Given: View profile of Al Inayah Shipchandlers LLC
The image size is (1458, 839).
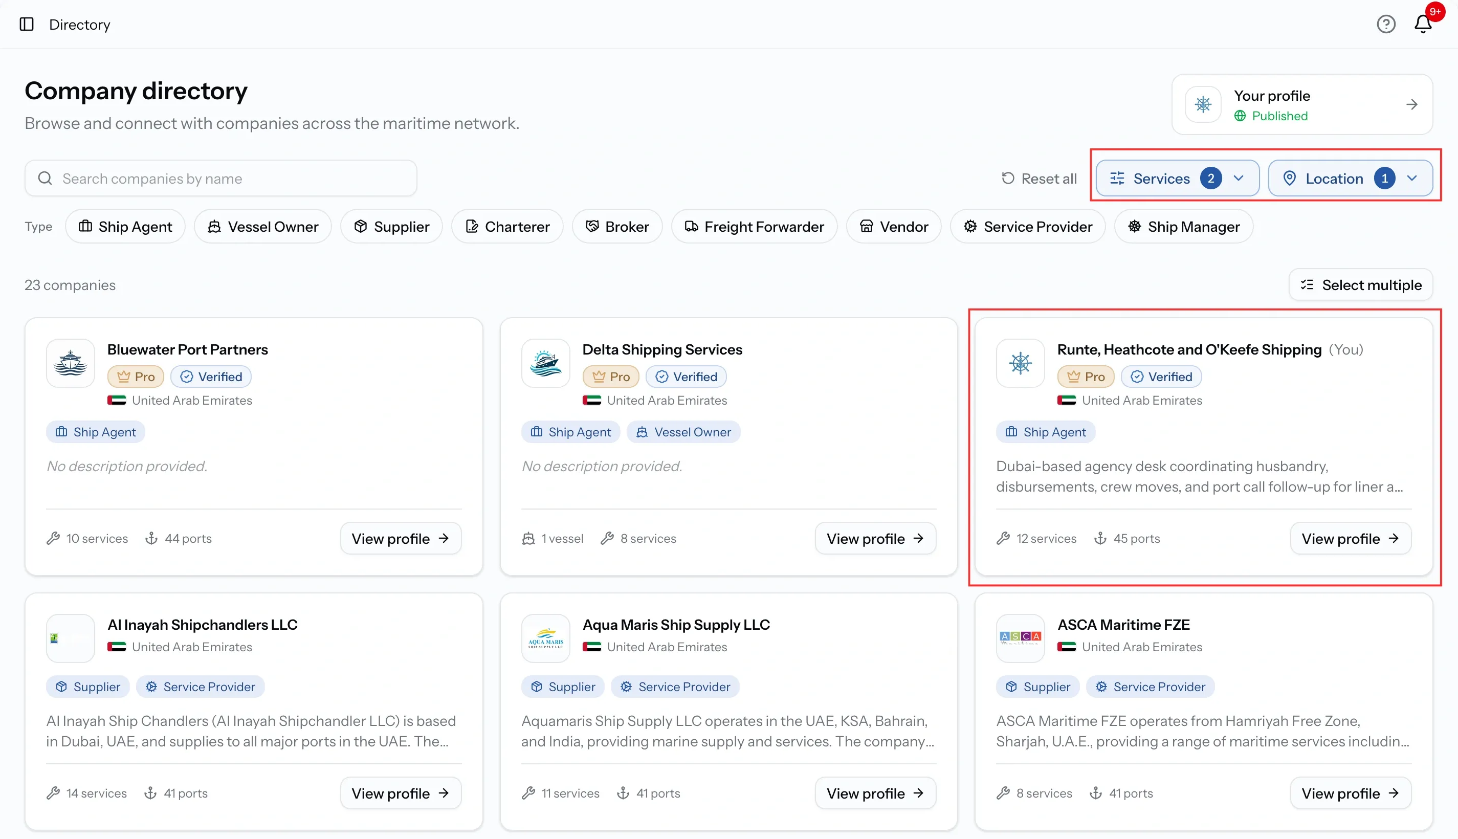Looking at the screenshot, I should 401,793.
